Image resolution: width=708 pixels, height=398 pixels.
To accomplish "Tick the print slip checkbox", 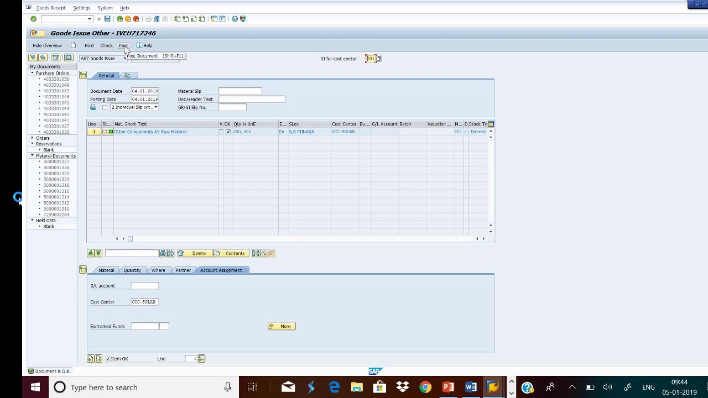I will tap(105, 107).
